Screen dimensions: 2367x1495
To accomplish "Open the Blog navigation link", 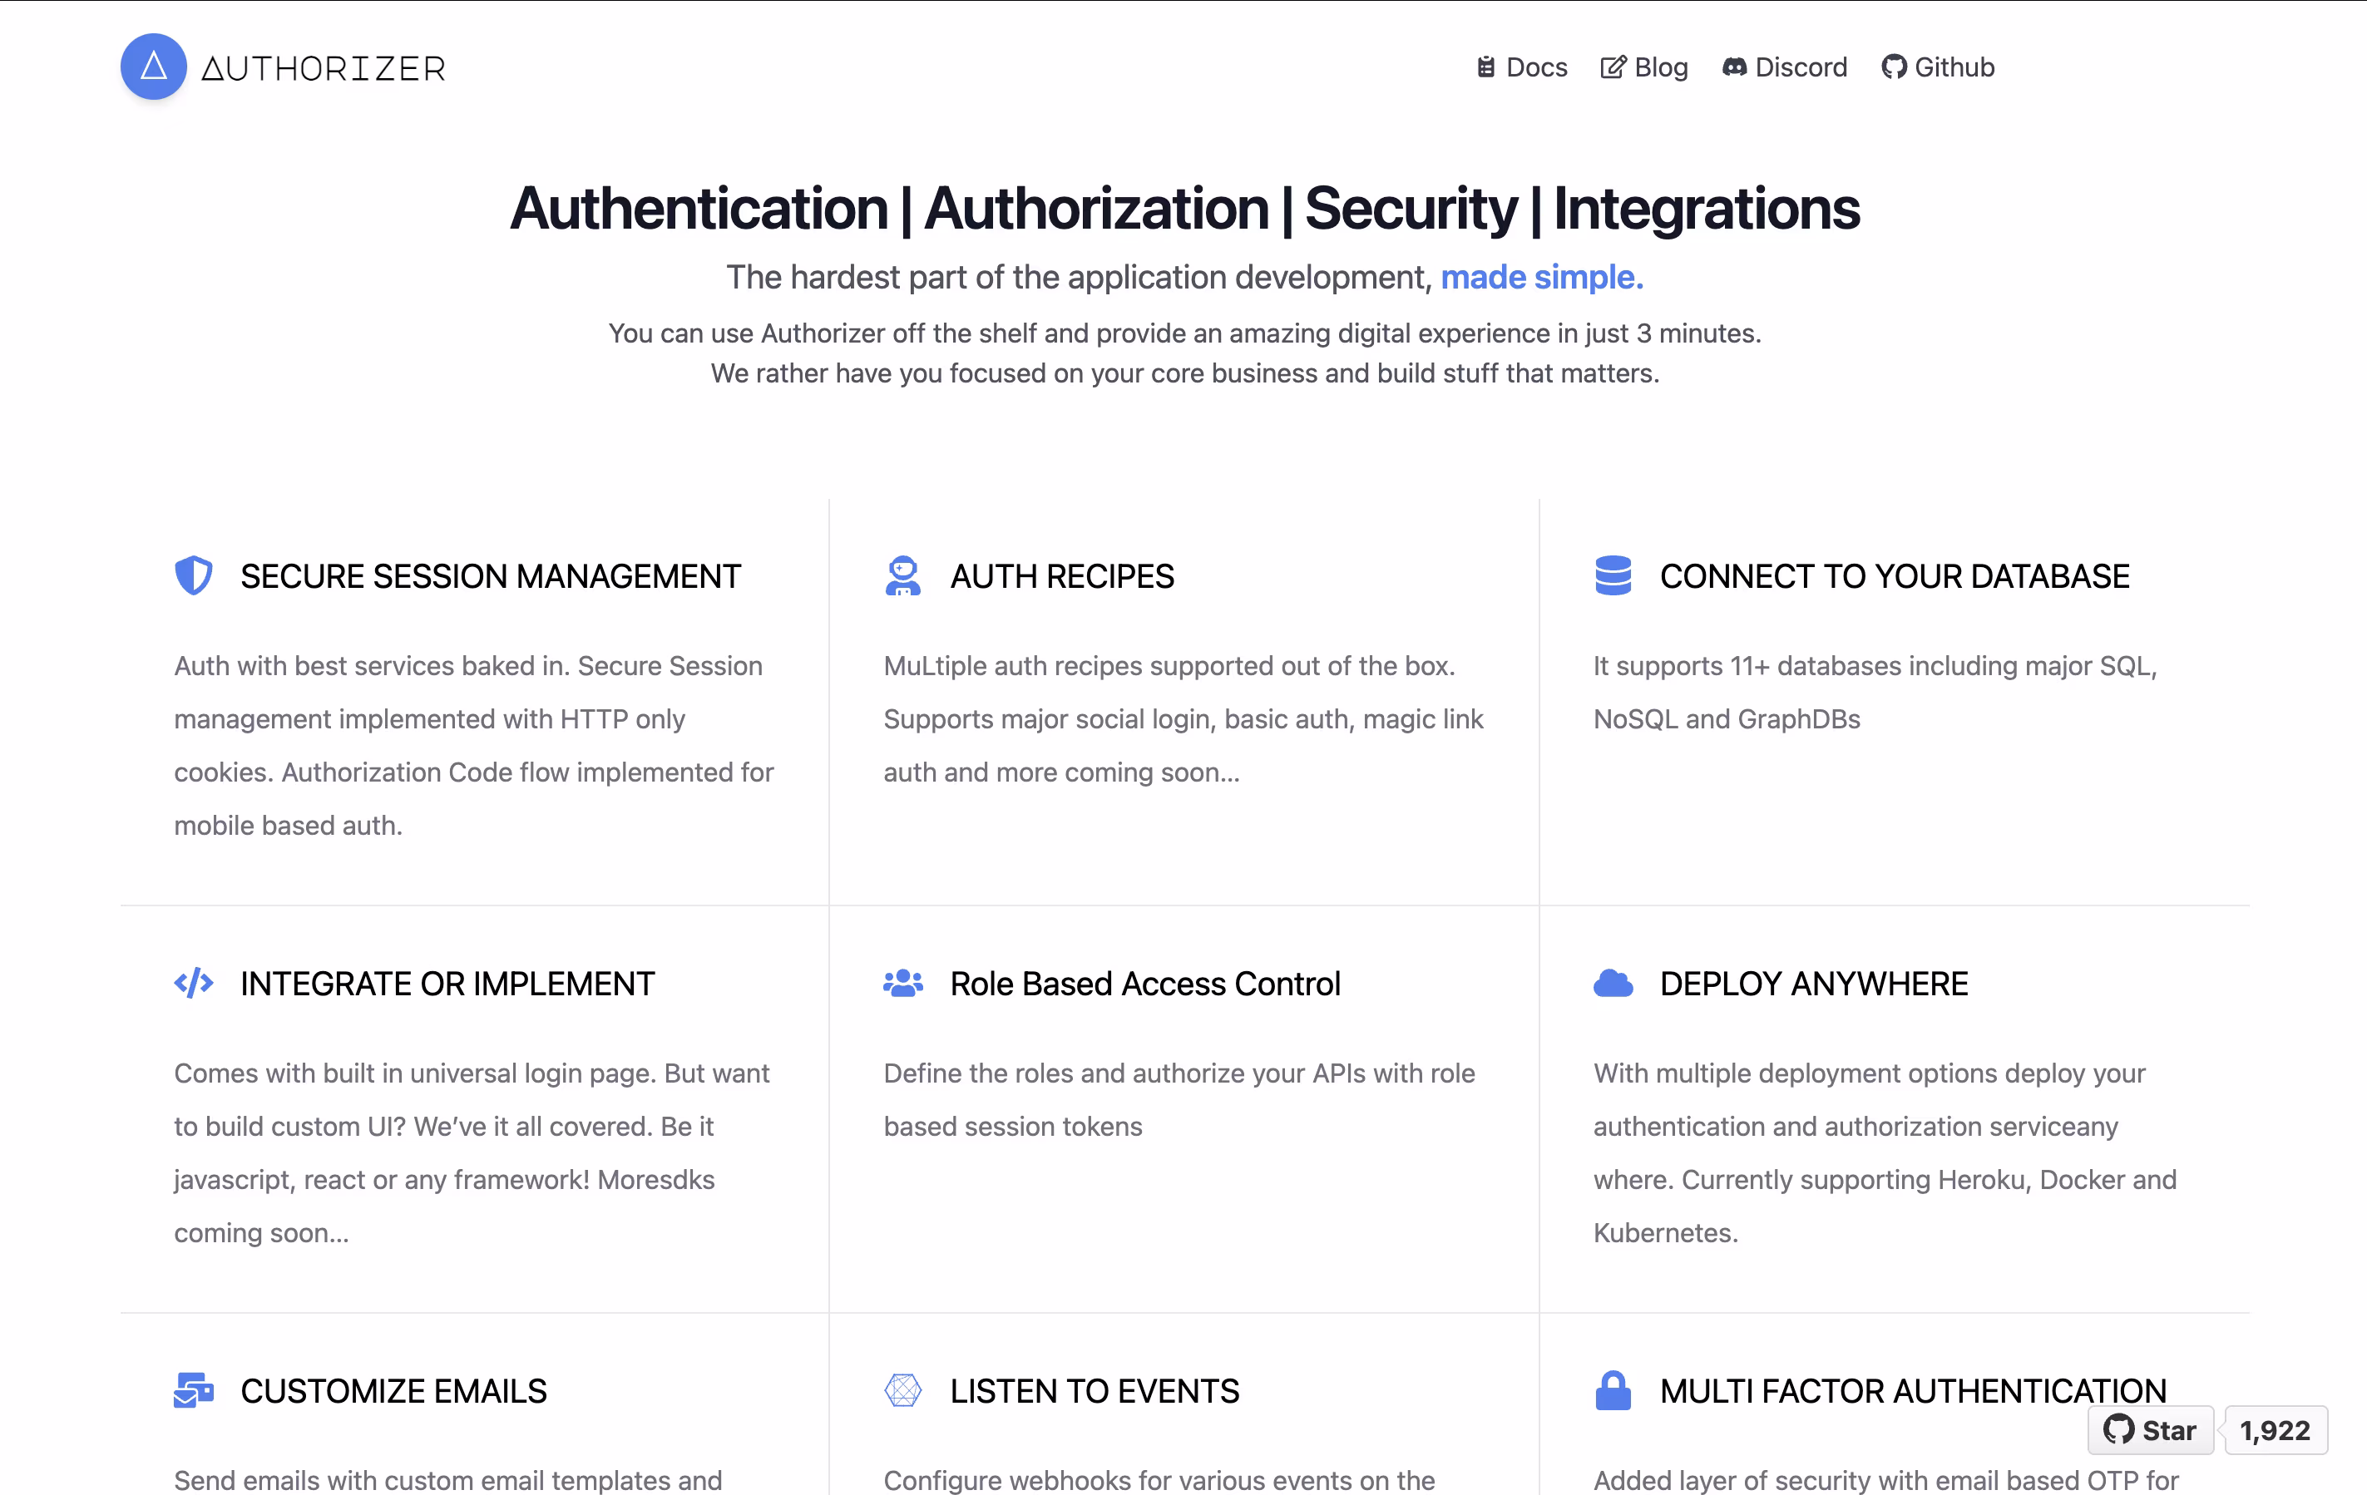I will [x=1643, y=67].
